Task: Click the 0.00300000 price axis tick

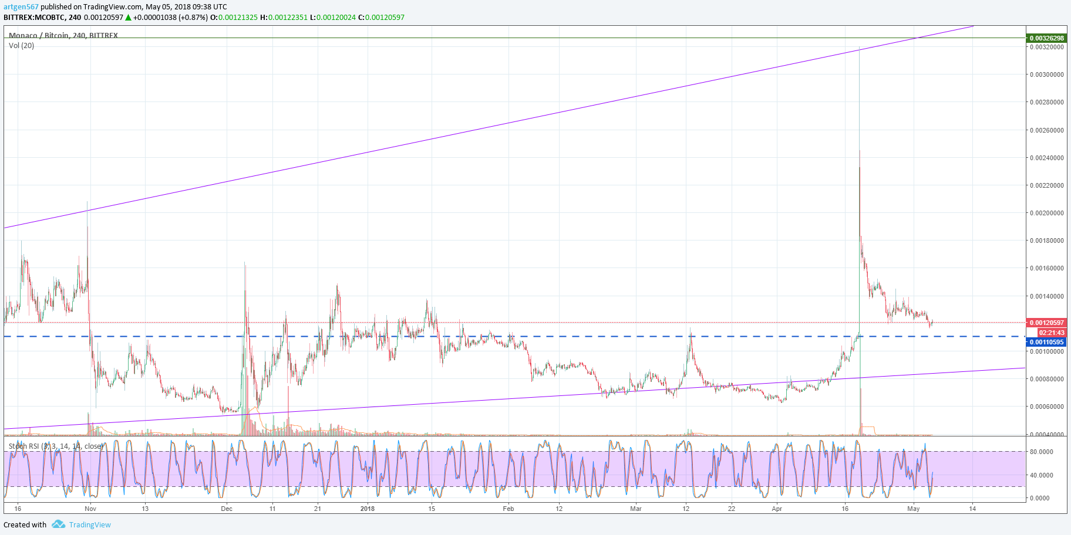Action: click(x=1048, y=75)
